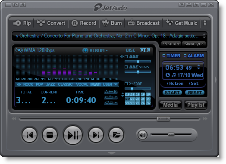Stop playback with the Stop button
Viewport: 226px width, 164px height.
(50, 135)
